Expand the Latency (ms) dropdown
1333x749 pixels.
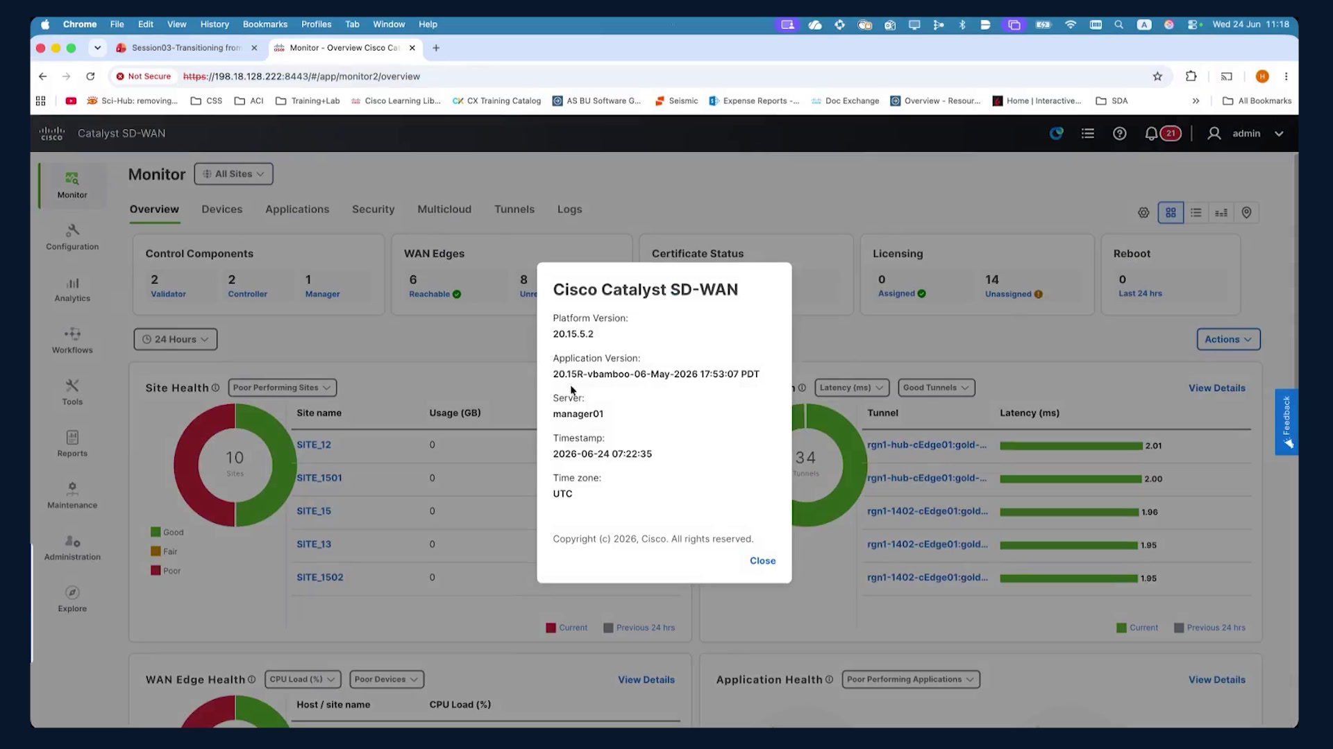[851, 388]
